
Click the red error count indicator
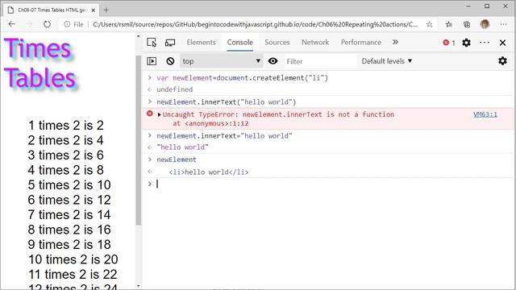[449, 43]
